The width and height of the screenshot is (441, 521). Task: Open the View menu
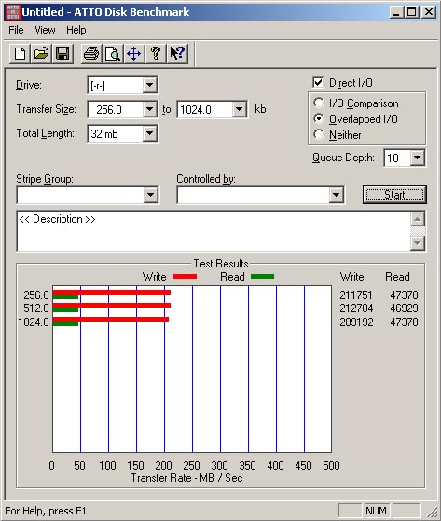(45, 30)
